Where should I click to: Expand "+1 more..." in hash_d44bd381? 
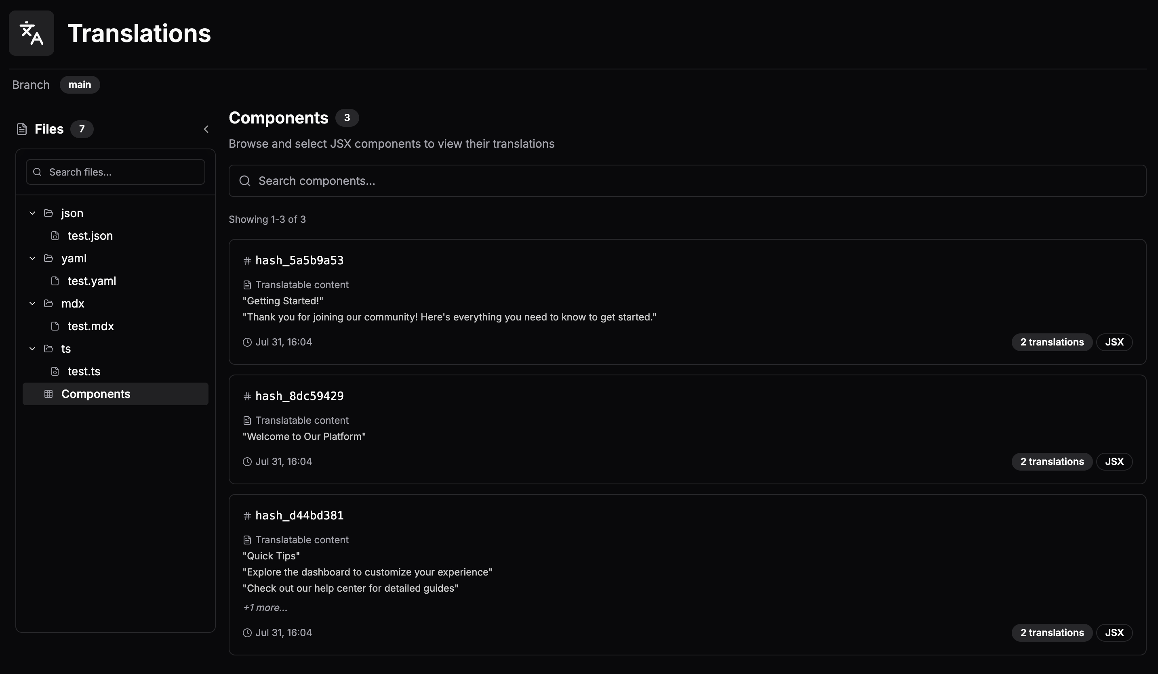point(265,608)
